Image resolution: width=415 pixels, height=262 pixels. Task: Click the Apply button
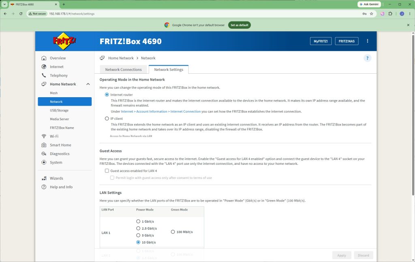point(341,256)
